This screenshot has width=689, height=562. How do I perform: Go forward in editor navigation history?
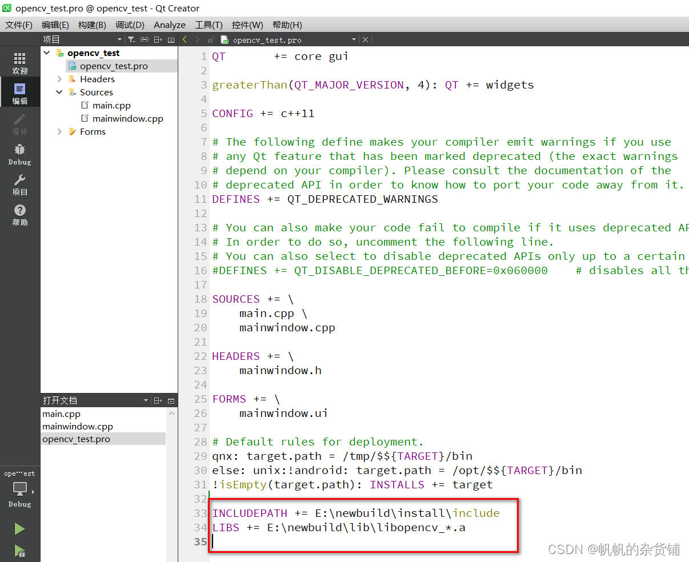point(198,39)
